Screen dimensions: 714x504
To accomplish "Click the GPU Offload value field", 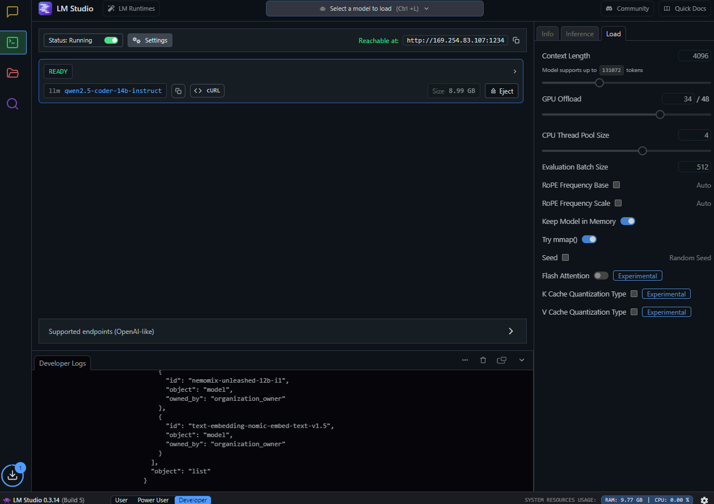I will click(678, 99).
